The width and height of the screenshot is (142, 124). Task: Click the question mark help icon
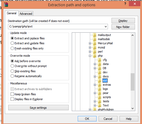125,4
